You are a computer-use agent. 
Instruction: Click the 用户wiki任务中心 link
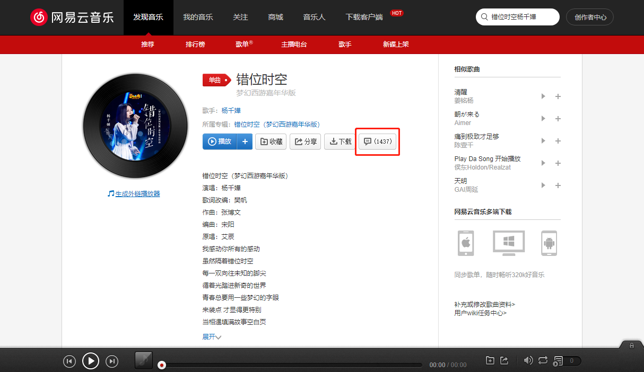pos(480,313)
